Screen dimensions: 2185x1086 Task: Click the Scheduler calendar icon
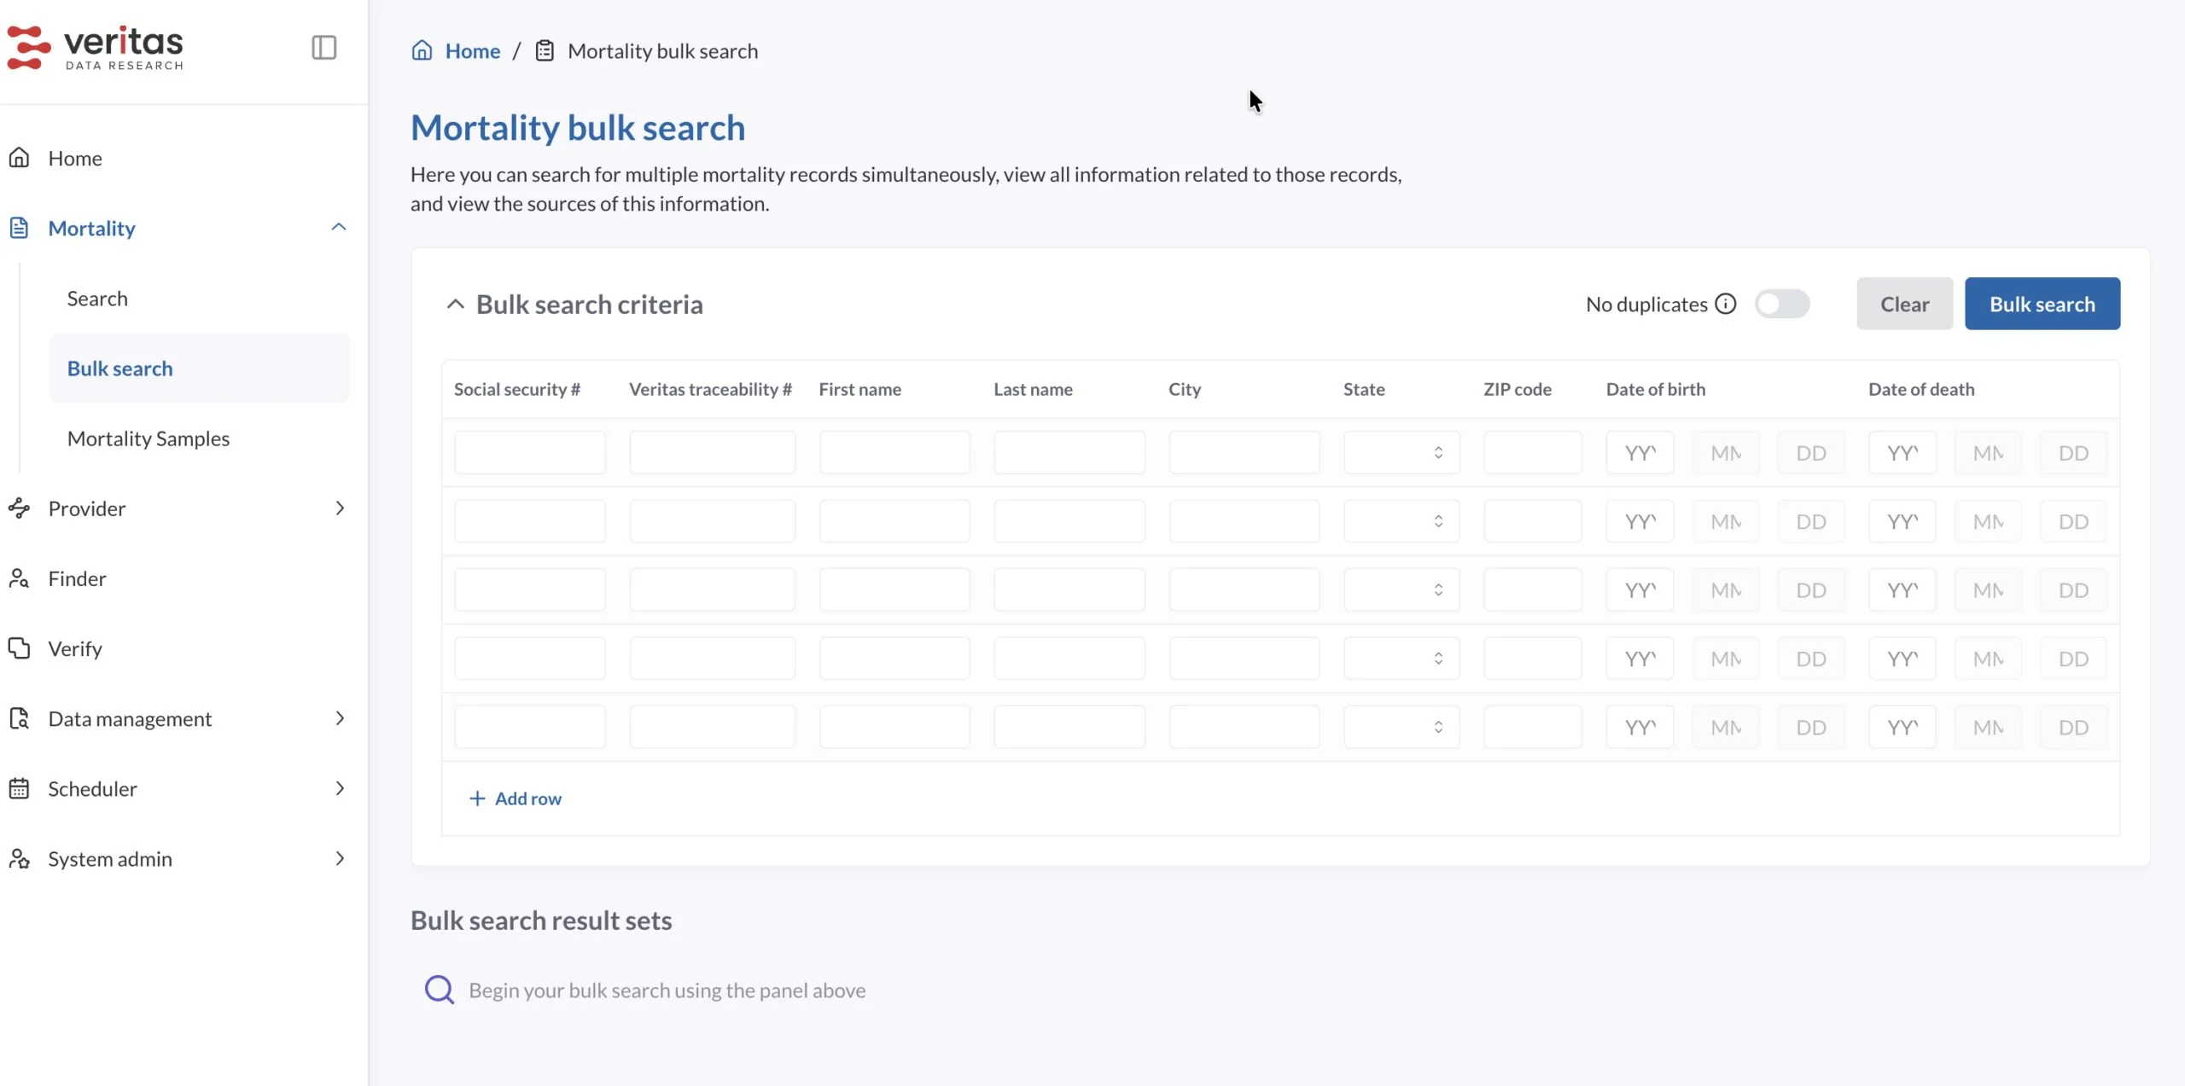pos(19,788)
